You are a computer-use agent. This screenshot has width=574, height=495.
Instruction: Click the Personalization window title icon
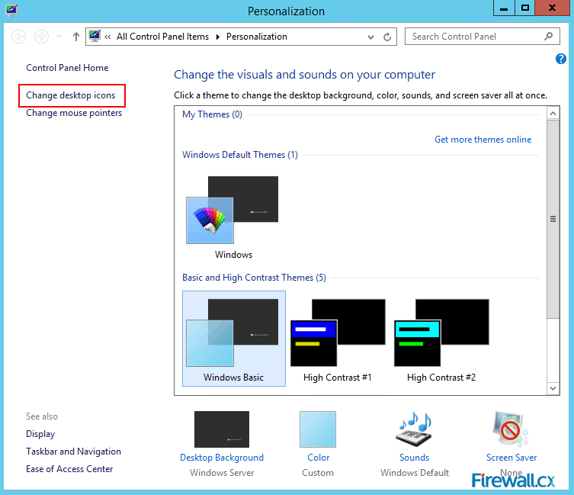11,10
